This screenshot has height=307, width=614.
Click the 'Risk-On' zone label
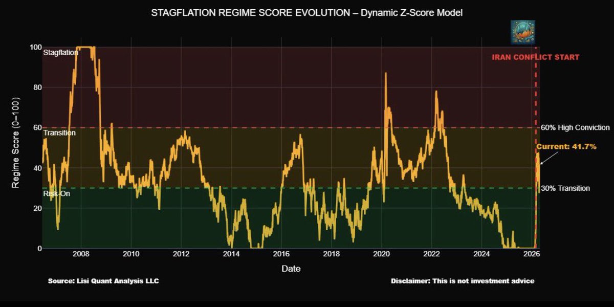57,194
